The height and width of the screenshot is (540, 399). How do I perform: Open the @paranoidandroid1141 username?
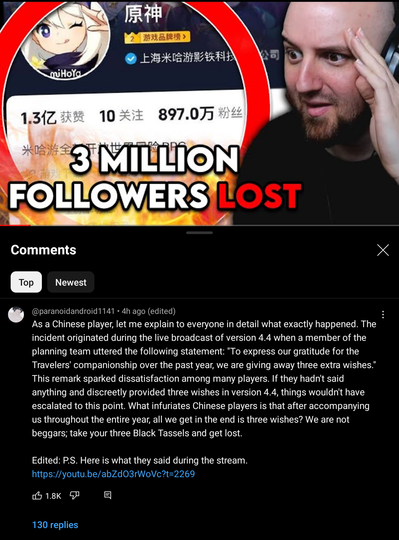tap(73, 311)
